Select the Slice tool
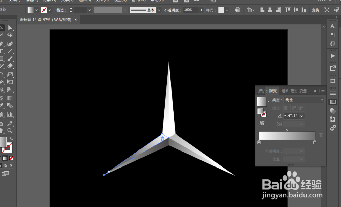341x207 pixels. click(10, 123)
